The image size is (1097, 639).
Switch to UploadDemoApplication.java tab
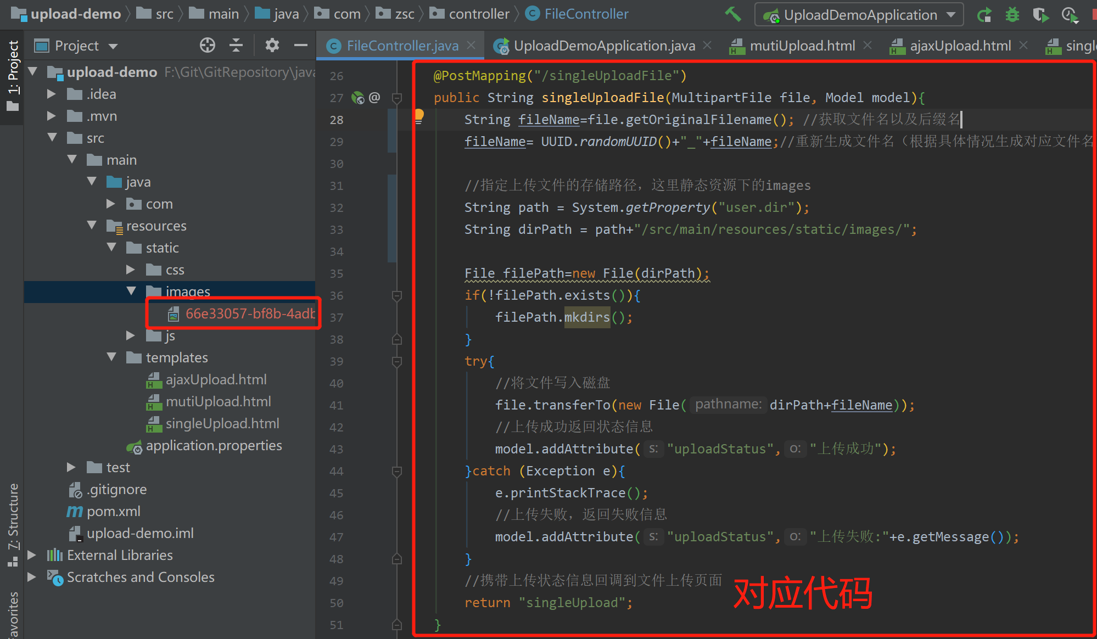tap(604, 46)
